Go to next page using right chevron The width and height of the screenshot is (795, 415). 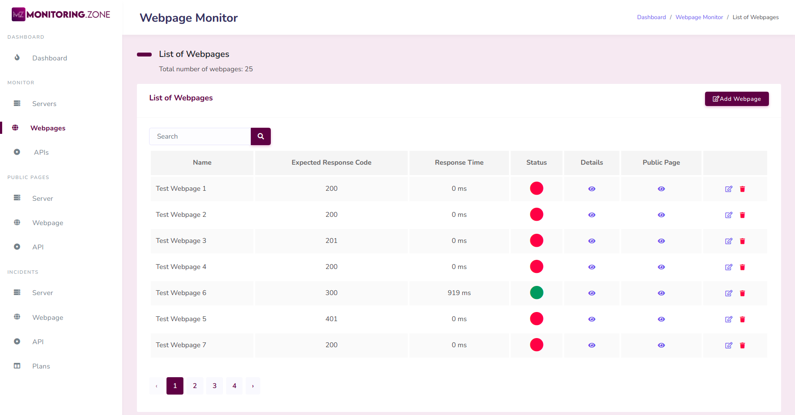click(x=253, y=386)
